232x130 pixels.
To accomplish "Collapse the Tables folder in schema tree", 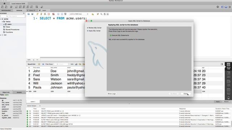I will click(x=3, y=22).
